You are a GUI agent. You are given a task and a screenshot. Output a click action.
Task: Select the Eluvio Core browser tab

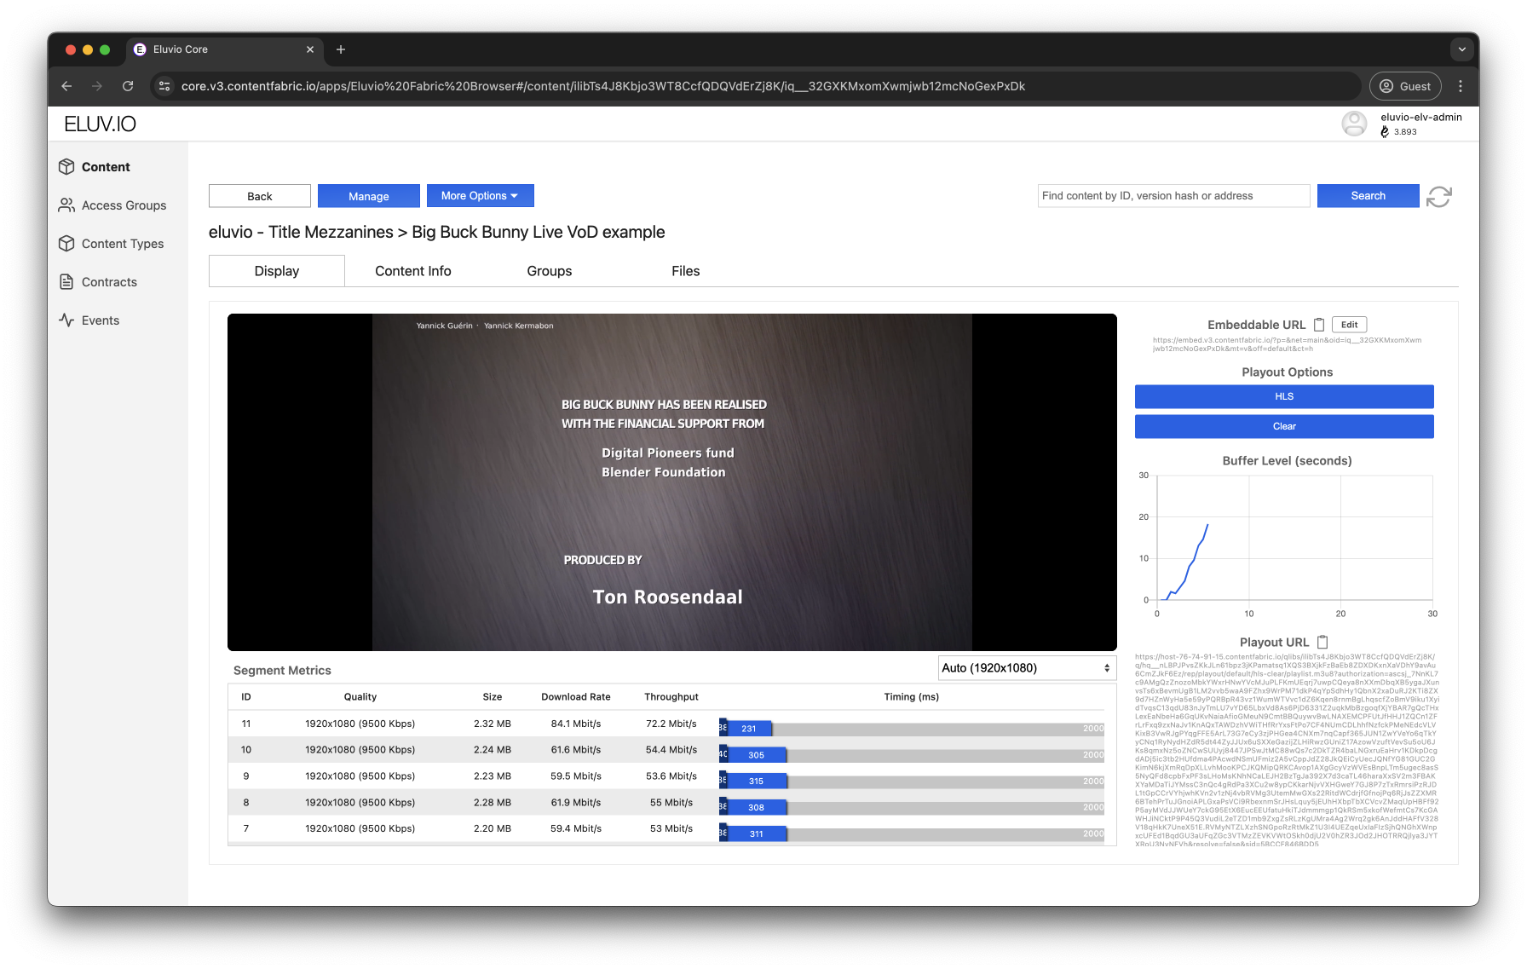click(x=225, y=49)
